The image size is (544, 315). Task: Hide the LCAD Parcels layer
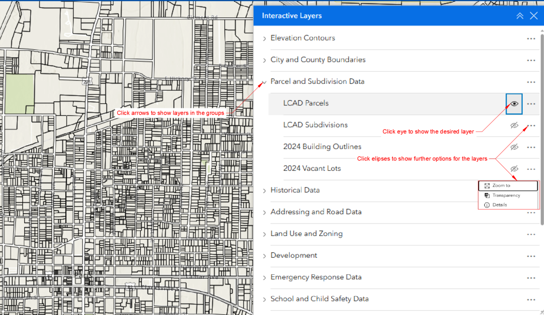(514, 104)
